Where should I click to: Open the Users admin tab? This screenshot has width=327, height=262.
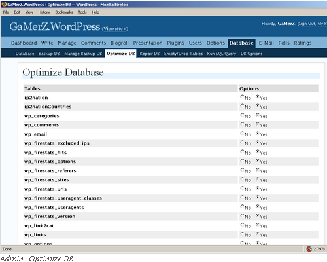coord(195,43)
